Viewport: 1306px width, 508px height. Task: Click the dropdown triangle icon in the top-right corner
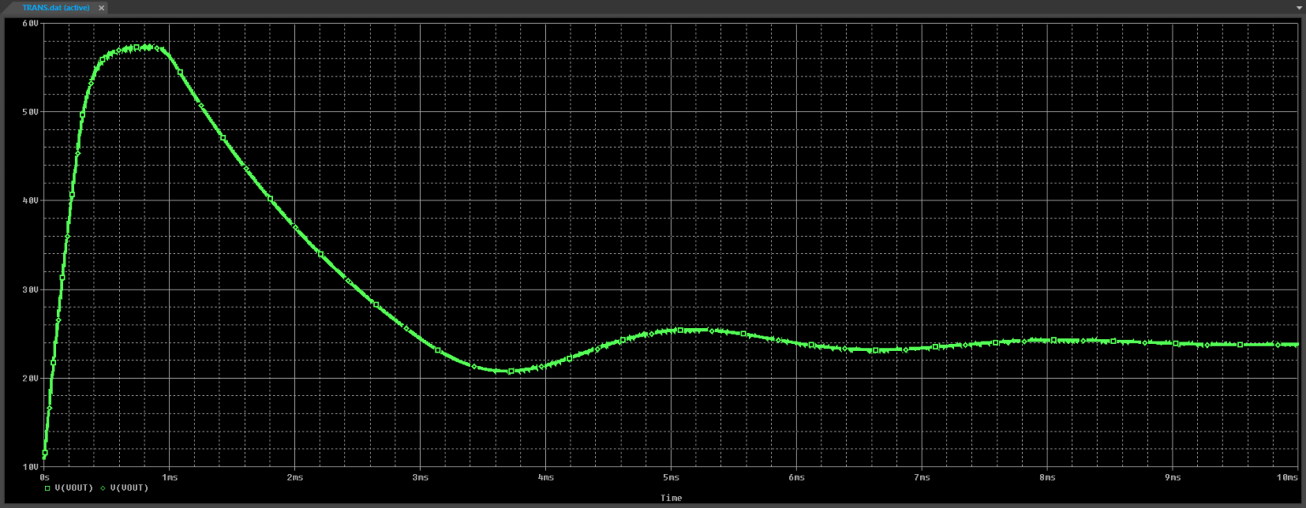(1299, 8)
